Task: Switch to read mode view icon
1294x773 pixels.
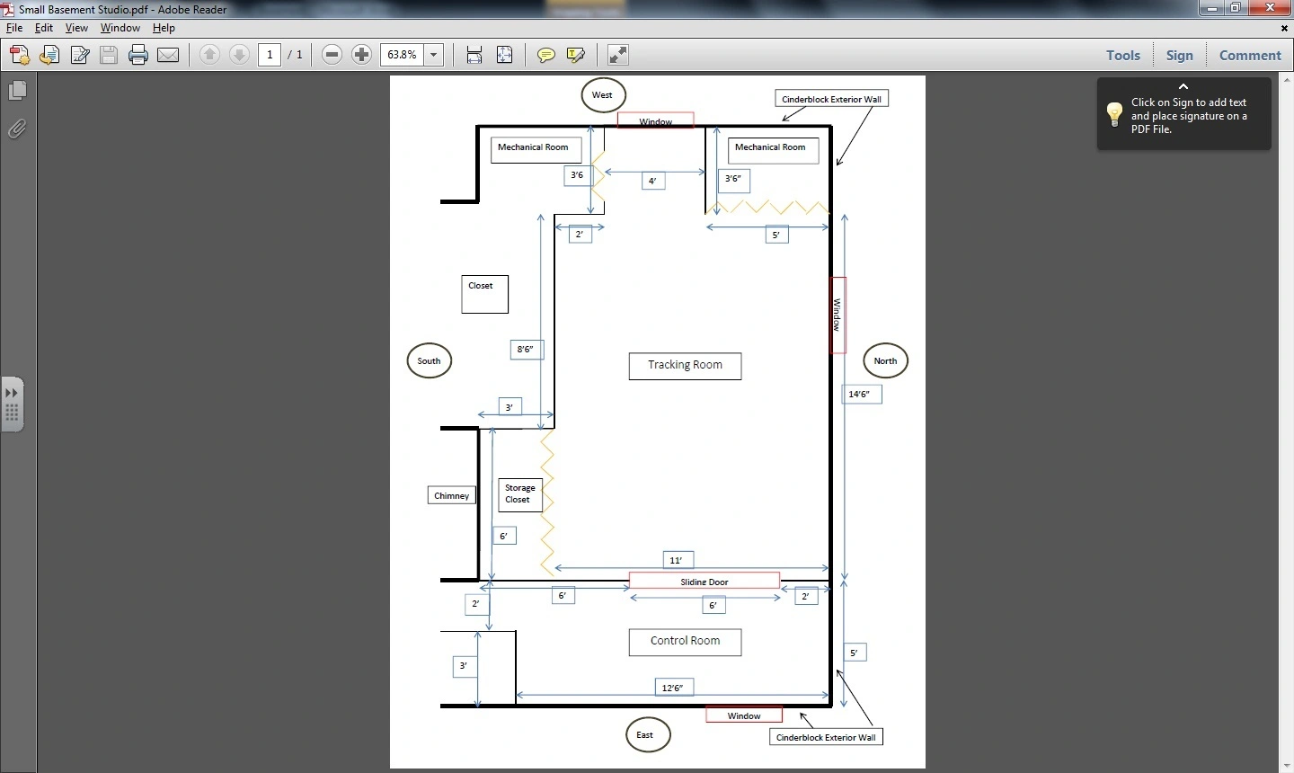Action: pos(618,55)
